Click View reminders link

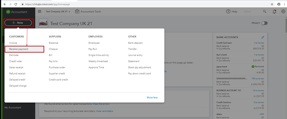(105, 111)
